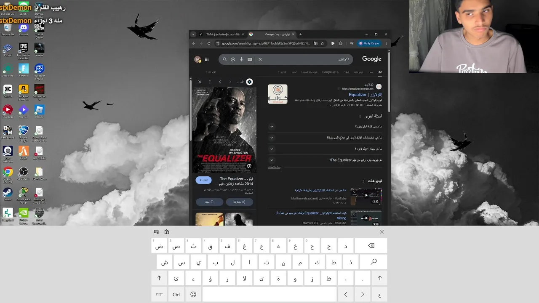Go back using Chrome's back arrow

pos(194,43)
